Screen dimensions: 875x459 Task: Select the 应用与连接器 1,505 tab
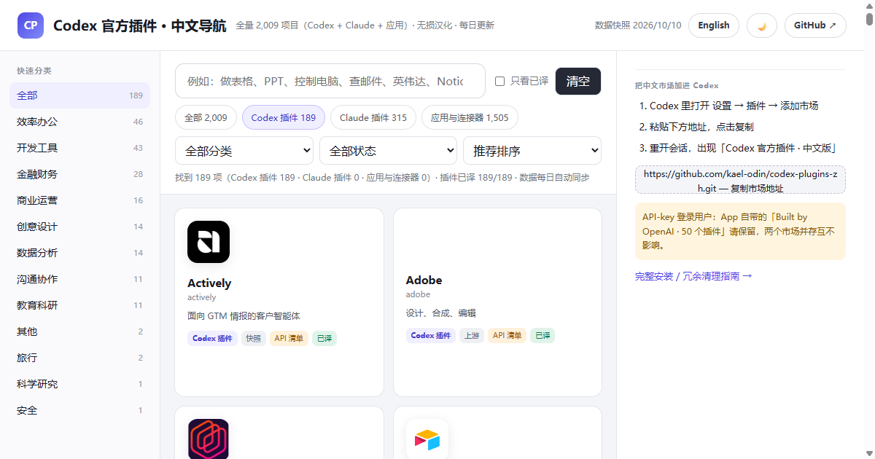[x=470, y=117]
